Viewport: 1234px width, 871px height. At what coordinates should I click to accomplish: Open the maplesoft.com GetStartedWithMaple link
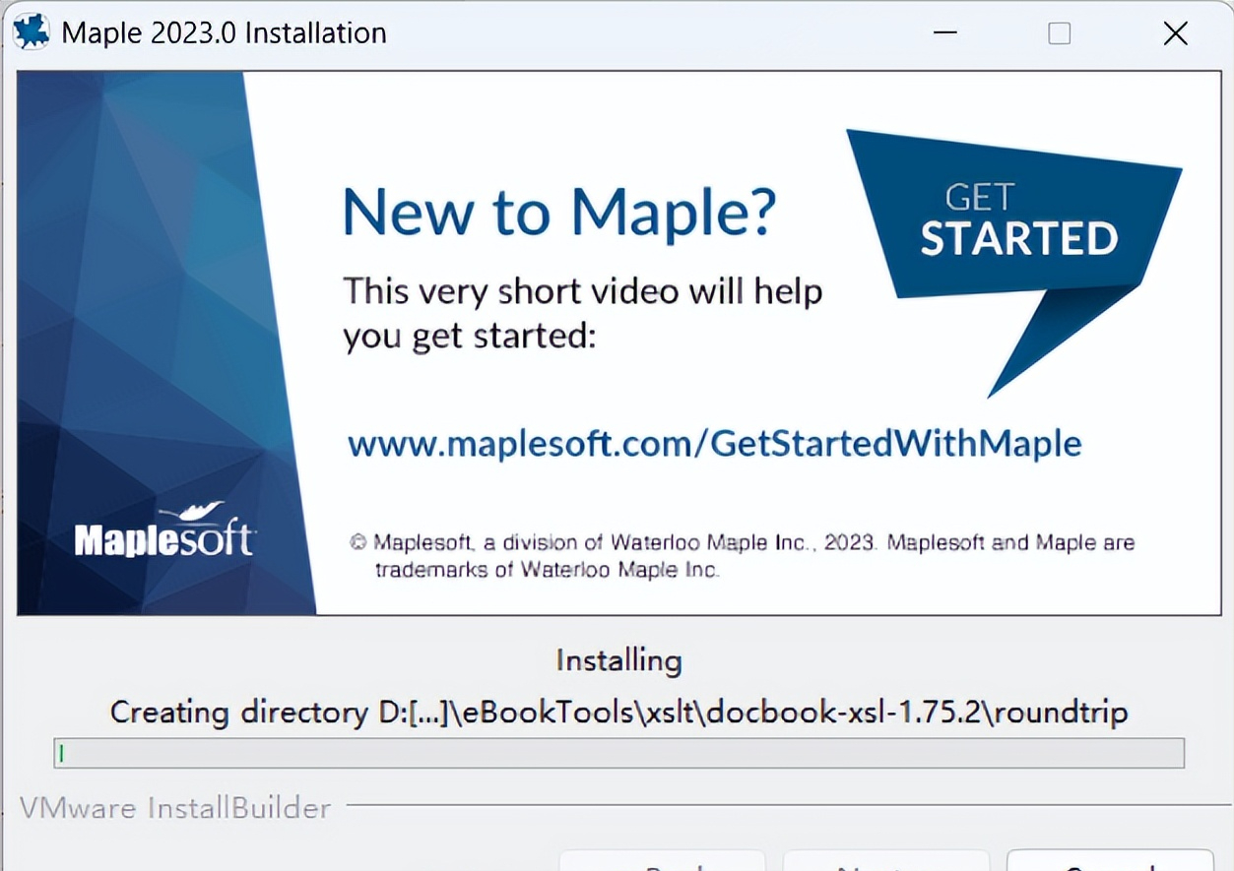[714, 444]
